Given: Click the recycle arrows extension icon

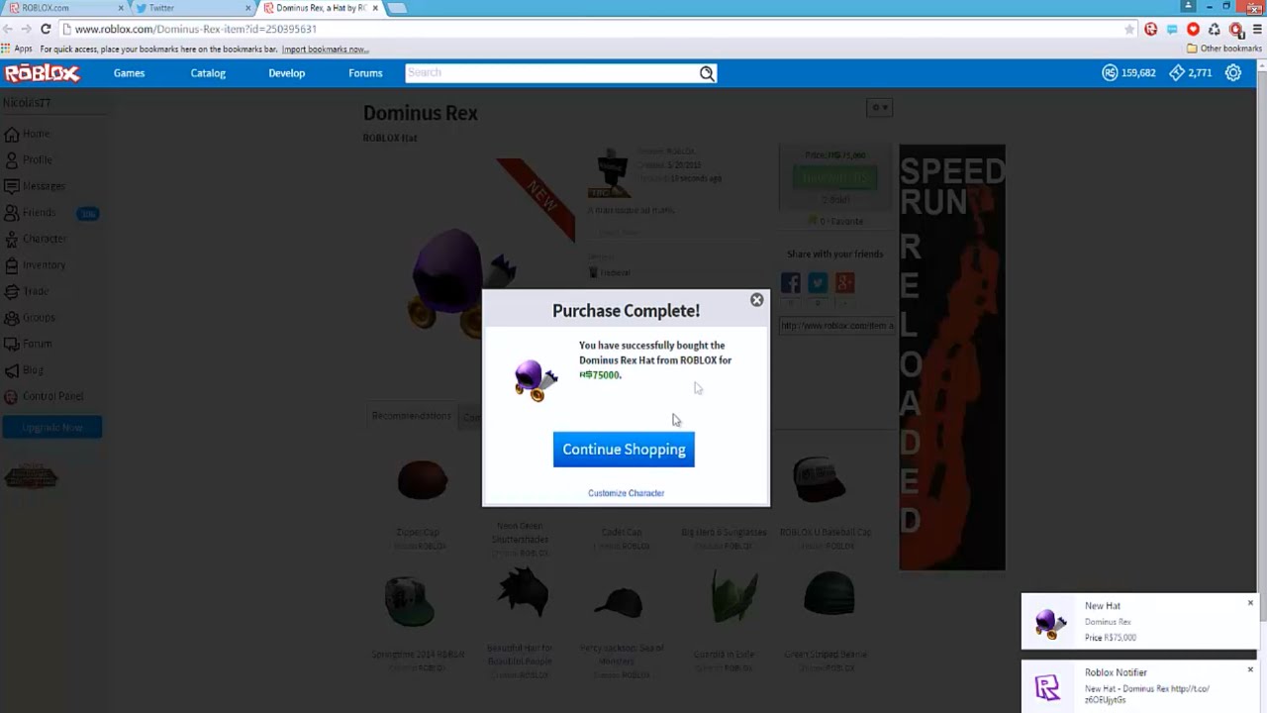Looking at the screenshot, I should pos(1215,30).
